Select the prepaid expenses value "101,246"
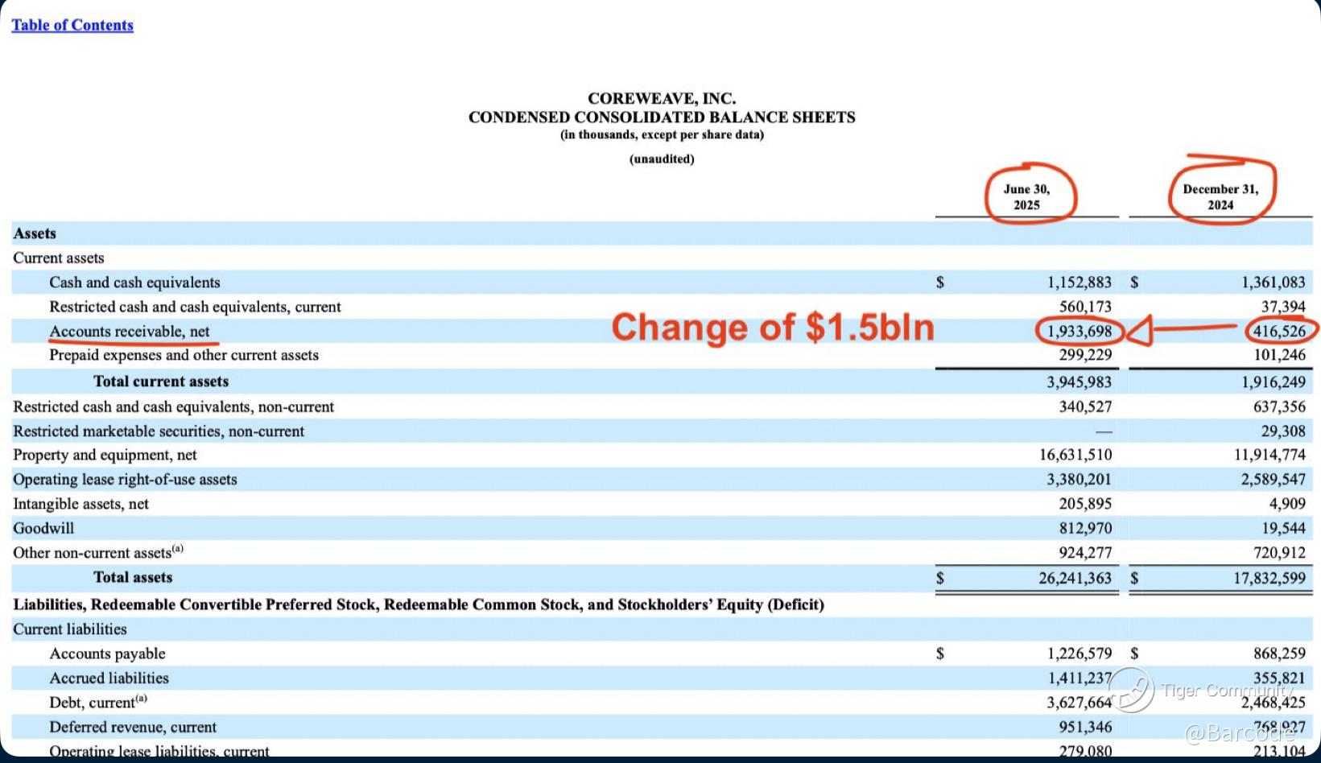This screenshot has width=1321, height=763. point(1279,355)
